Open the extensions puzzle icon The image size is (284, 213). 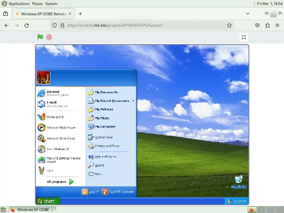pyautogui.click(x=267, y=25)
